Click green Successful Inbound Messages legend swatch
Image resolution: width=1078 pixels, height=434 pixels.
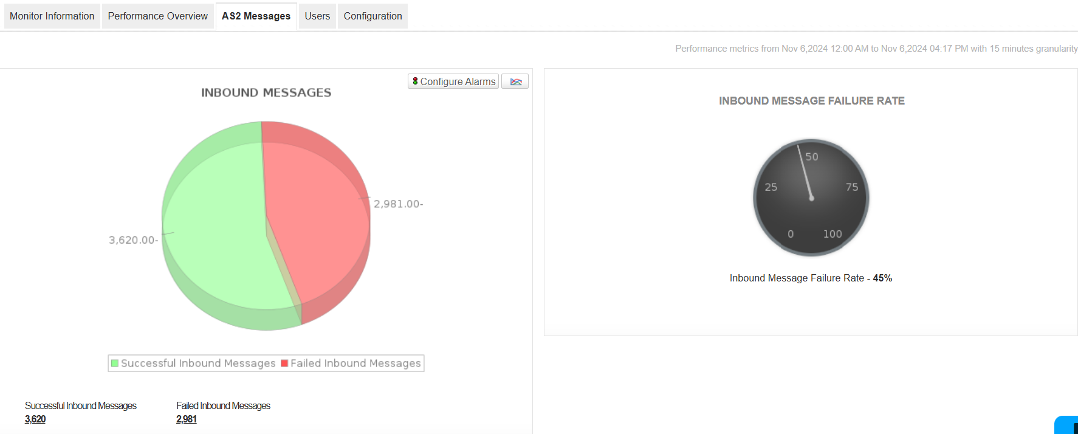click(x=115, y=363)
